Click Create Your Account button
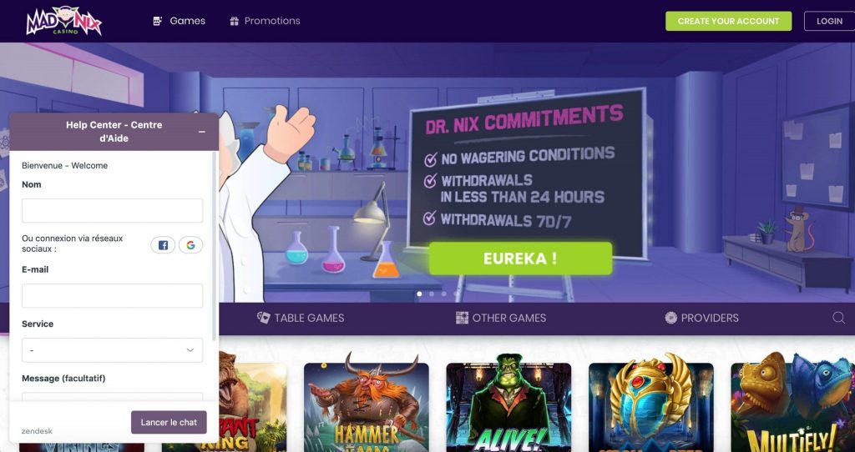Viewport: 855px width, 452px height. point(728,21)
